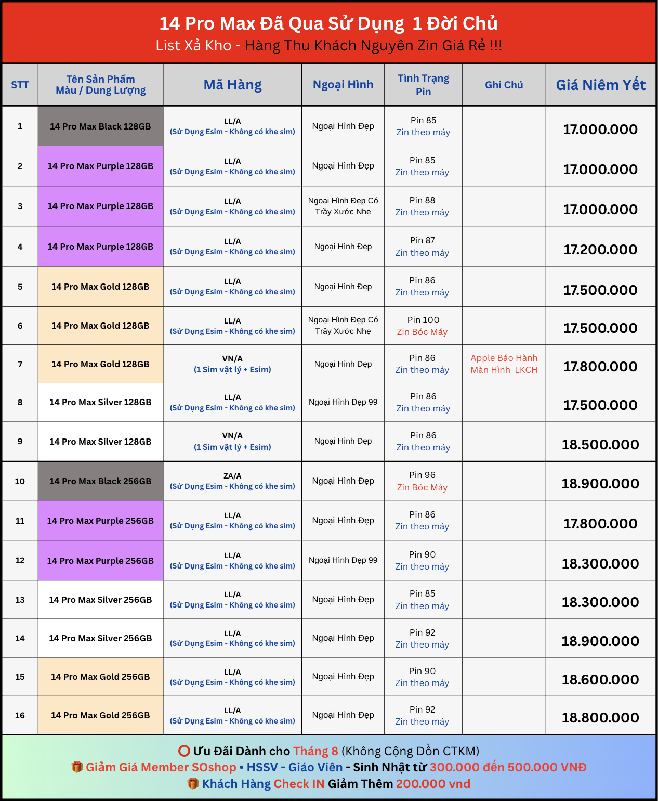658x801 pixels.
Task: Click price 17.800.000 in row 7
Action: 601,367
